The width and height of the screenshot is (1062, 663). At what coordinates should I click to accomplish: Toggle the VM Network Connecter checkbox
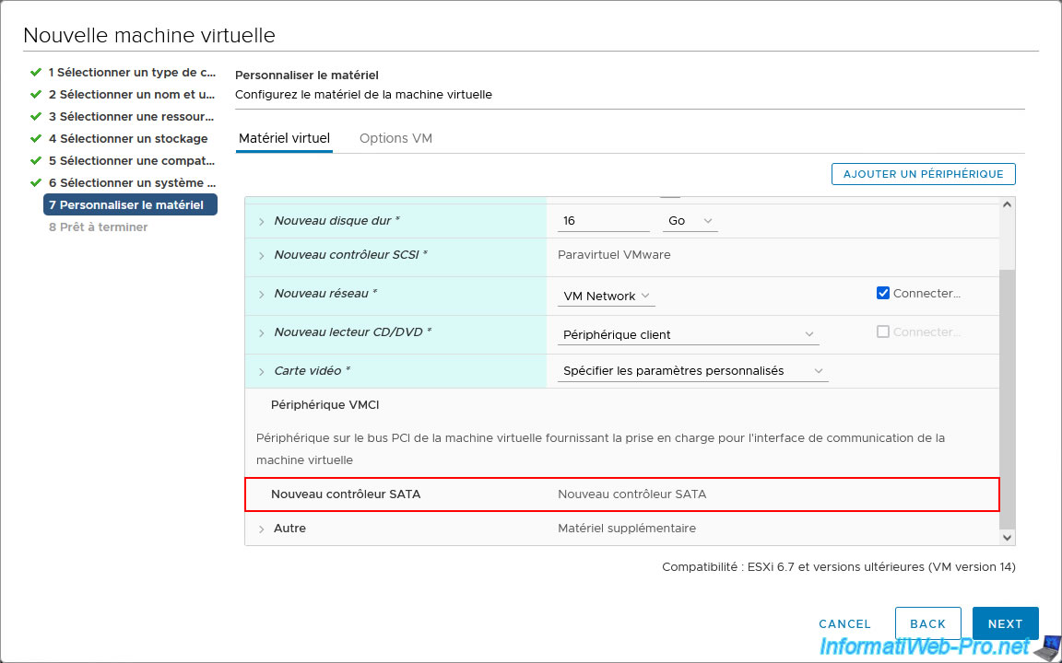(883, 293)
